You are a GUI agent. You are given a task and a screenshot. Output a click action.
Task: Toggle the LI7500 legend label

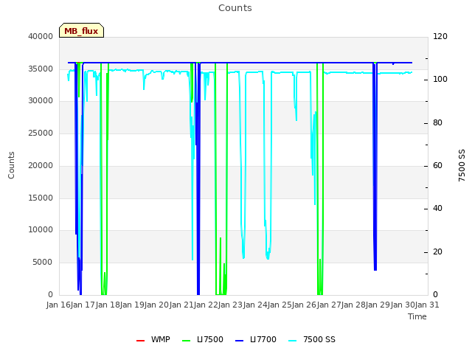[209, 339]
